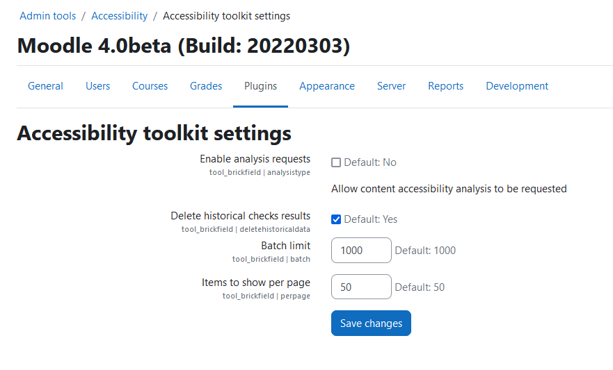Select the Reports tab
The width and height of the screenshot is (613, 370).
click(x=446, y=86)
